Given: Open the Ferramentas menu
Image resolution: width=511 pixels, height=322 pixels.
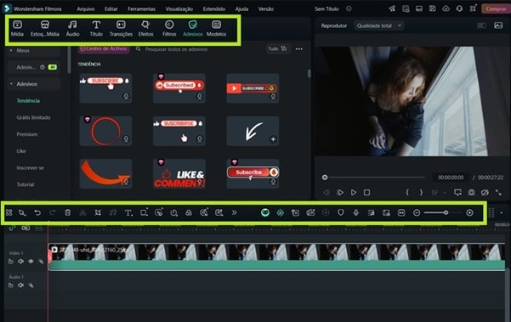Looking at the screenshot, I should pyautogui.click(x=141, y=8).
